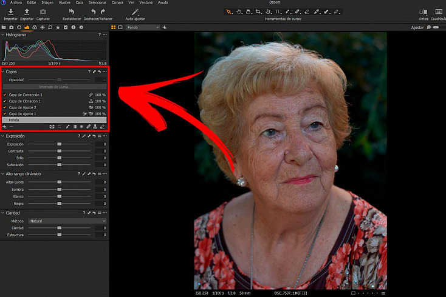Click the Saturación slider handle
Image resolution: width=446 pixels, height=297 pixels.
click(59, 164)
